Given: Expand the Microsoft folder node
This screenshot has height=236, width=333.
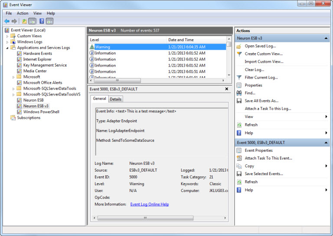Looking at the screenshot, I should [13, 77].
